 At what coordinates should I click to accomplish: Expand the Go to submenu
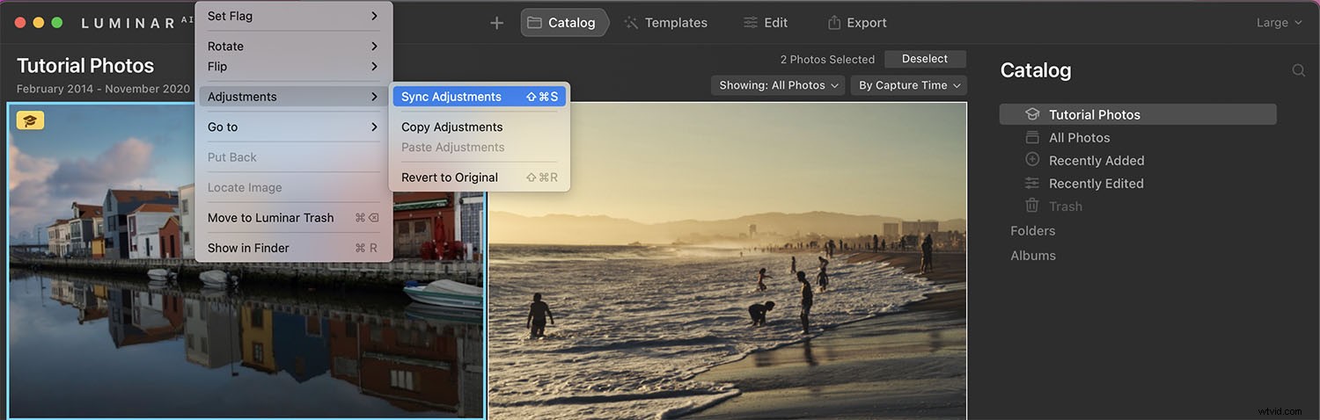(x=293, y=127)
